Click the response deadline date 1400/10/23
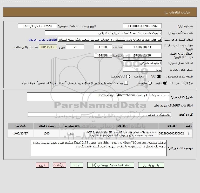This screenshot has height=193, width=200. coord(142,47)
